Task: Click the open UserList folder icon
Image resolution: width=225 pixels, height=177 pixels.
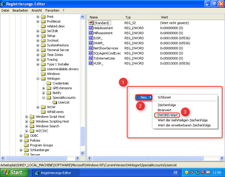Action: point(55,102)
